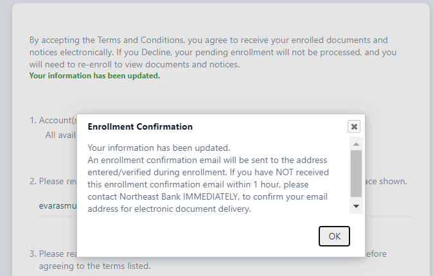Click the scroll down arrow in dialog
This screenshot has height=276, width=433.
coord(357,206)
